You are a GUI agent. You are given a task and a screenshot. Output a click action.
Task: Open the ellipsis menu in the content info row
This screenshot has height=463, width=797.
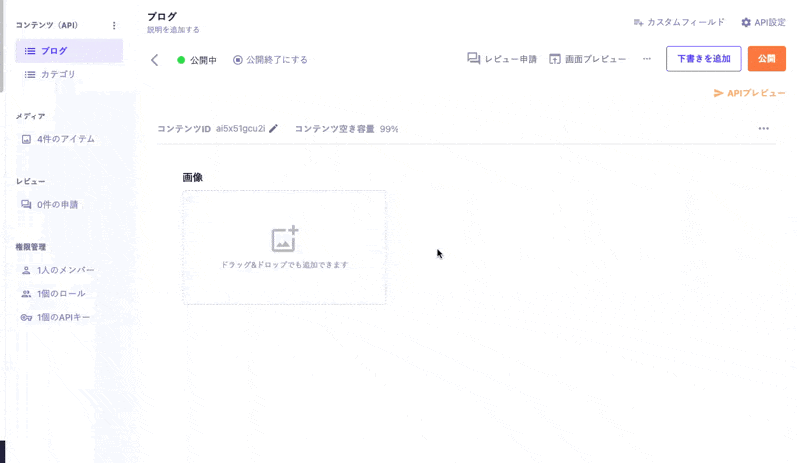click(763, 129)
